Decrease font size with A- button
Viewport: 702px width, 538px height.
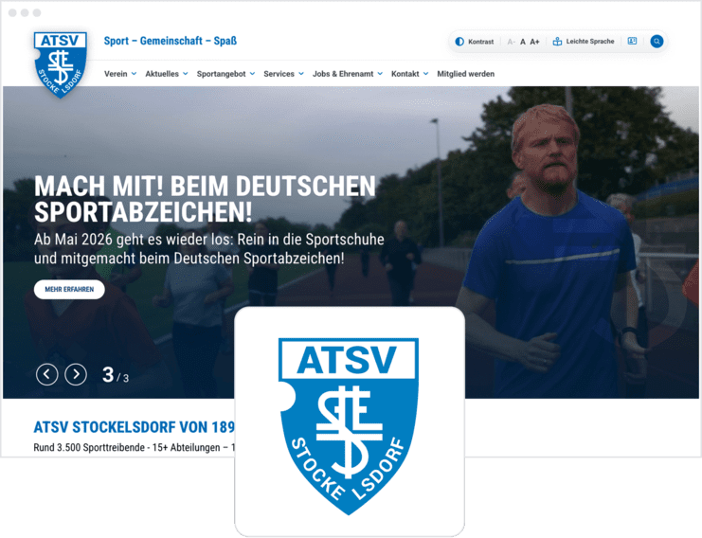click(x=511, y=42)
